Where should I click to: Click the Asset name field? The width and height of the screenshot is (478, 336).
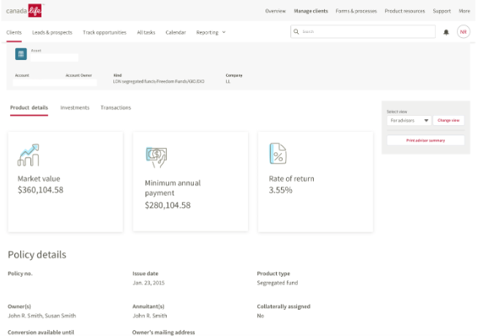(54, 58)
